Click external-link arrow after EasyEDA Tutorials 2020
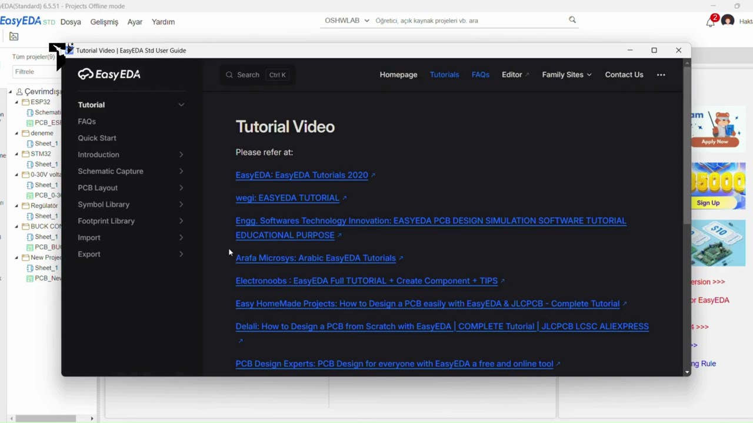Viewport: 753px width, 423px height. (373, 175)
